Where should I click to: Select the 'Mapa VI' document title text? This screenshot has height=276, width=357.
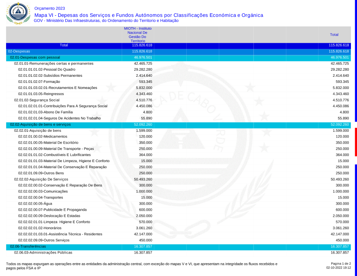tap(149, 15)
